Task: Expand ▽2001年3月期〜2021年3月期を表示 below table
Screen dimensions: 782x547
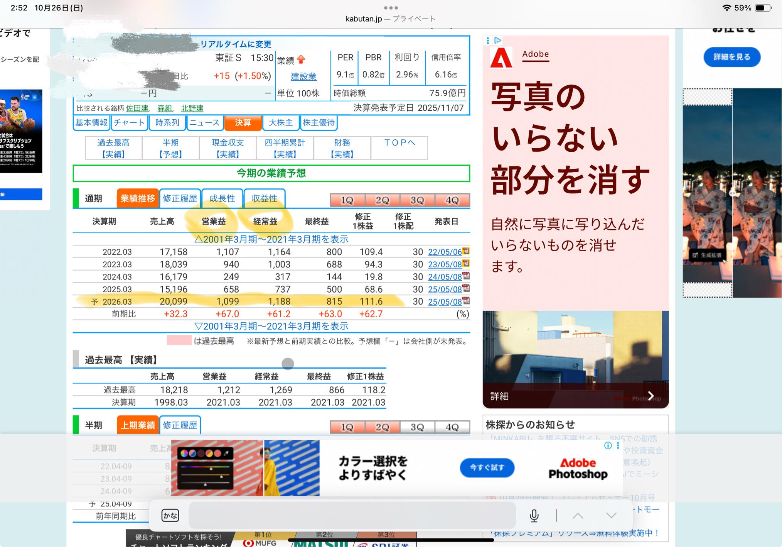Action: 271,326
